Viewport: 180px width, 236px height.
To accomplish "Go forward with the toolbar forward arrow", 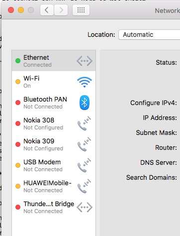I will 61,10.
